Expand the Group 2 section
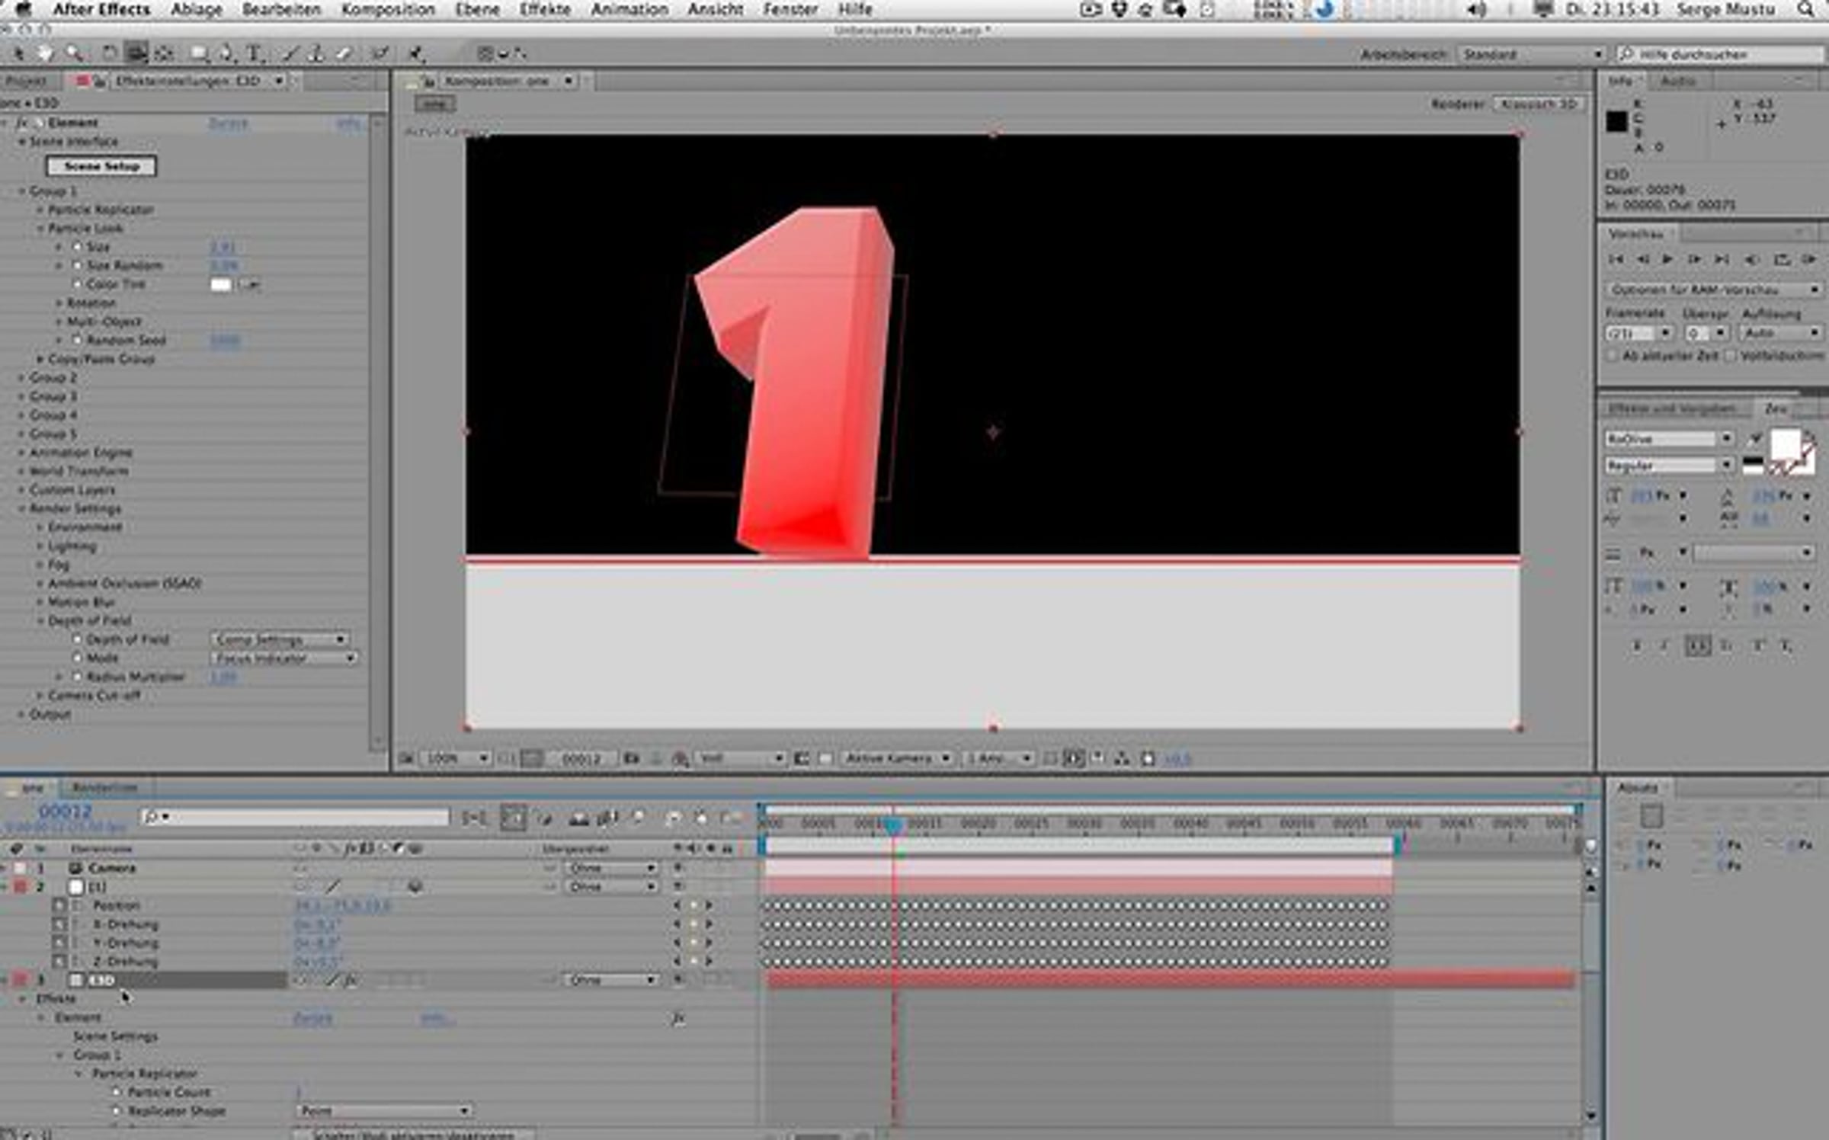 point(21,378)
